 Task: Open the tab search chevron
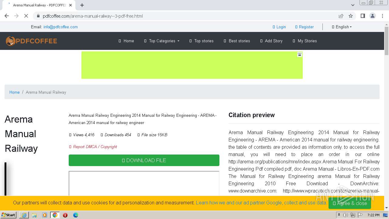click(353, 5)
